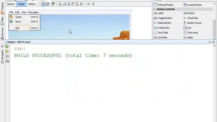The width and height of the screenshot is (217, 122).
Task: Restore minimized window group icon above Navigator
Action: (x=2, y=46)
